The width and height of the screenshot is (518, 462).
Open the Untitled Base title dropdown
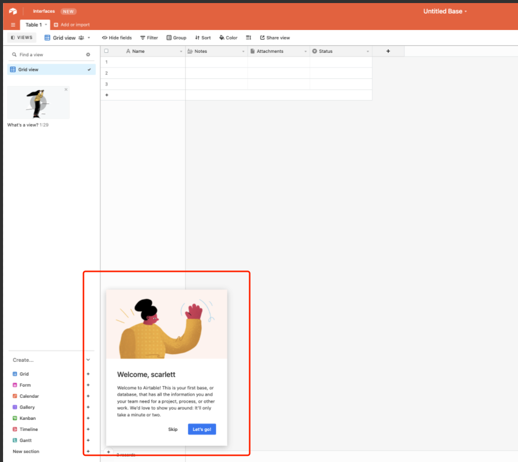445,11
